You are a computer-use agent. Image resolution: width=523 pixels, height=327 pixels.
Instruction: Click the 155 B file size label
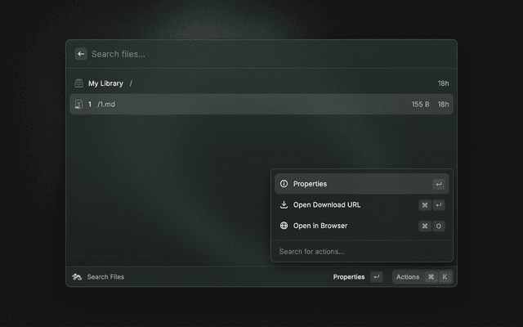point(420,105)
